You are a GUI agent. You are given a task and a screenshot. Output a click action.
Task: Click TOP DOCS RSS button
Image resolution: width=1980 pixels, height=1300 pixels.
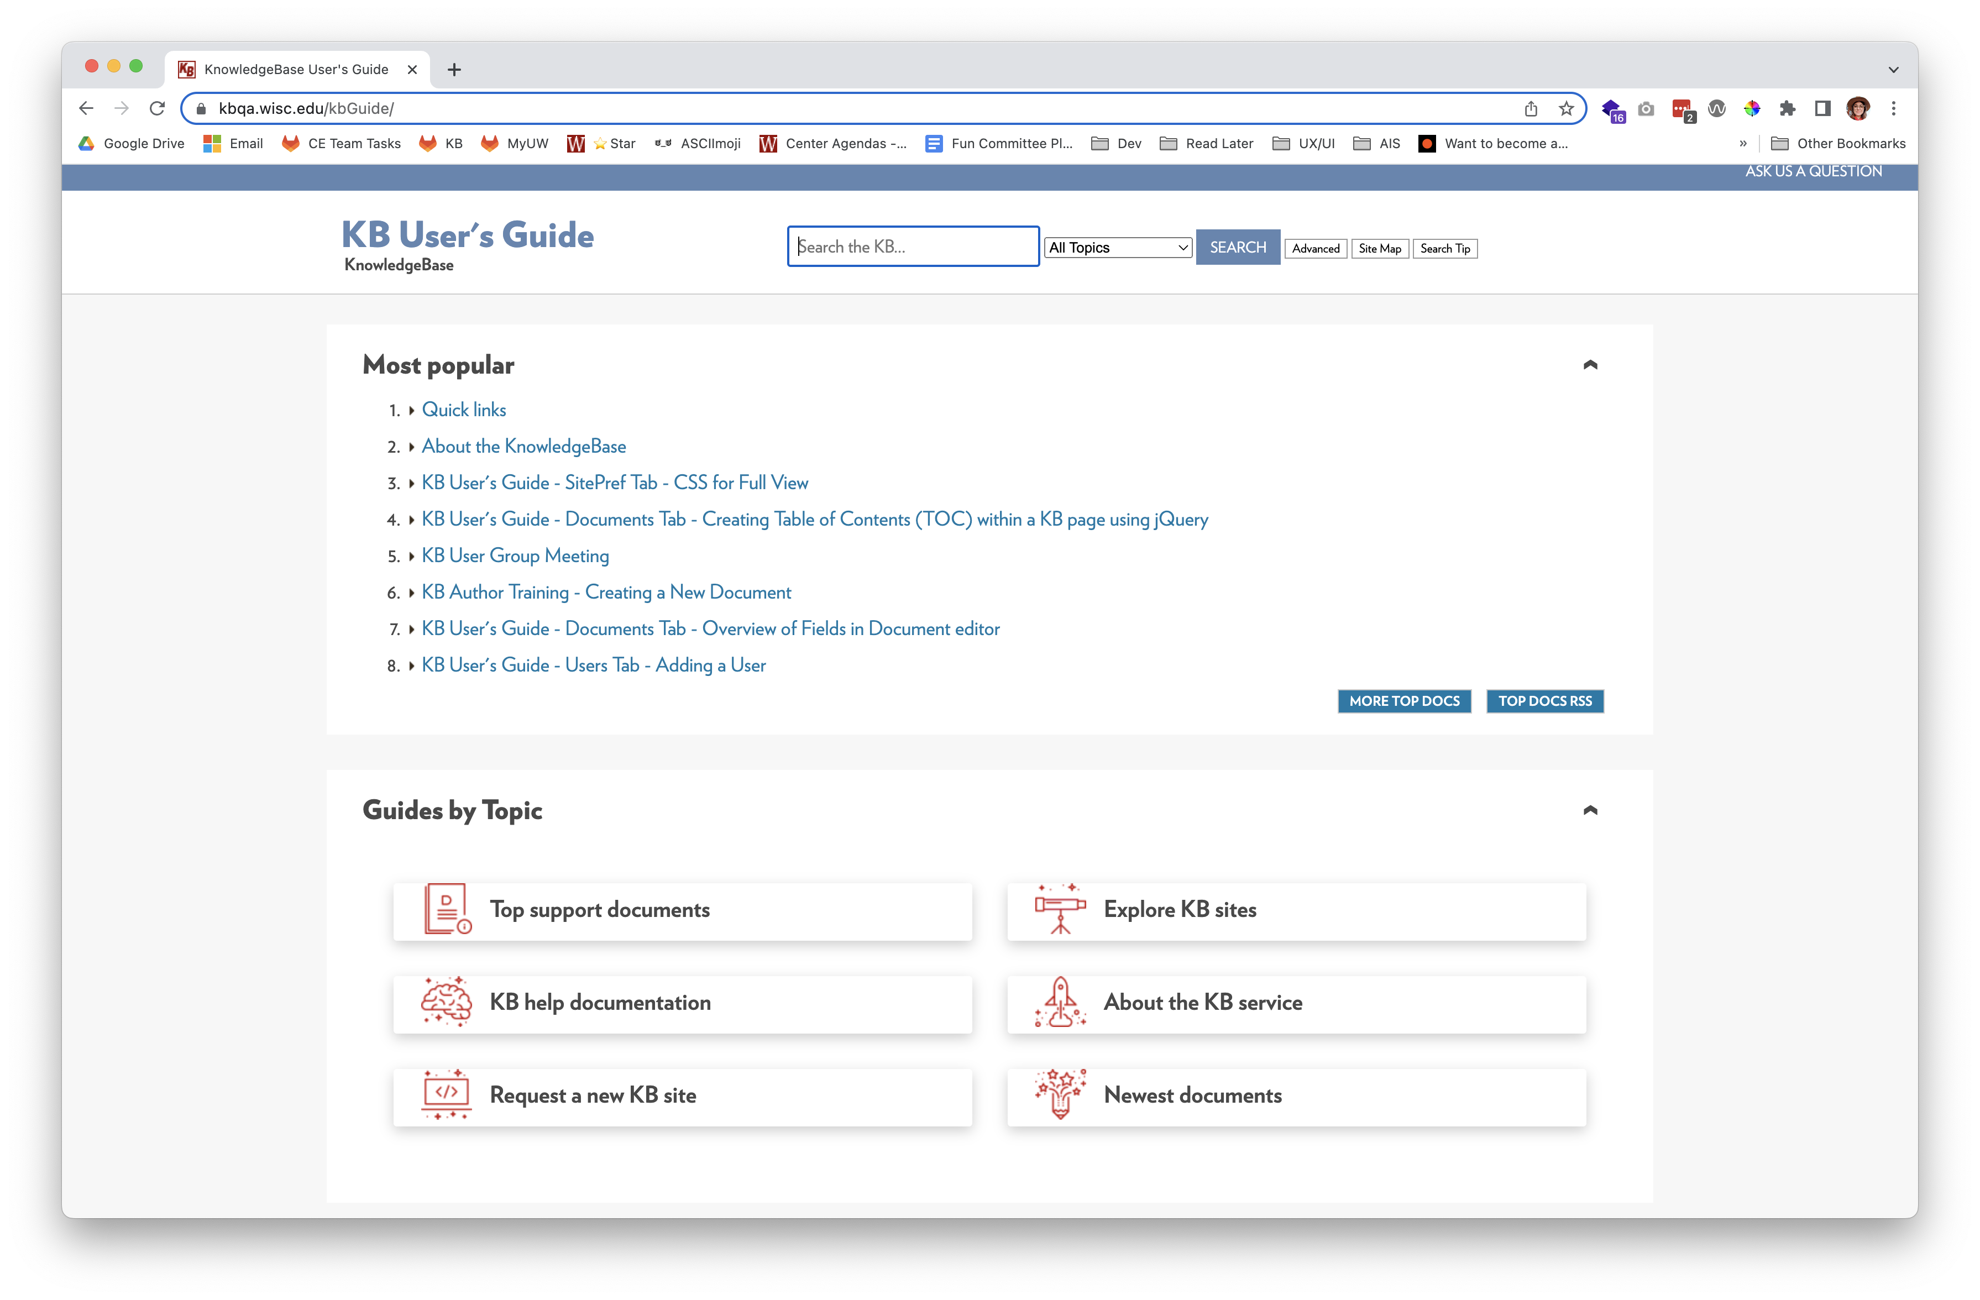point(1545,701)
